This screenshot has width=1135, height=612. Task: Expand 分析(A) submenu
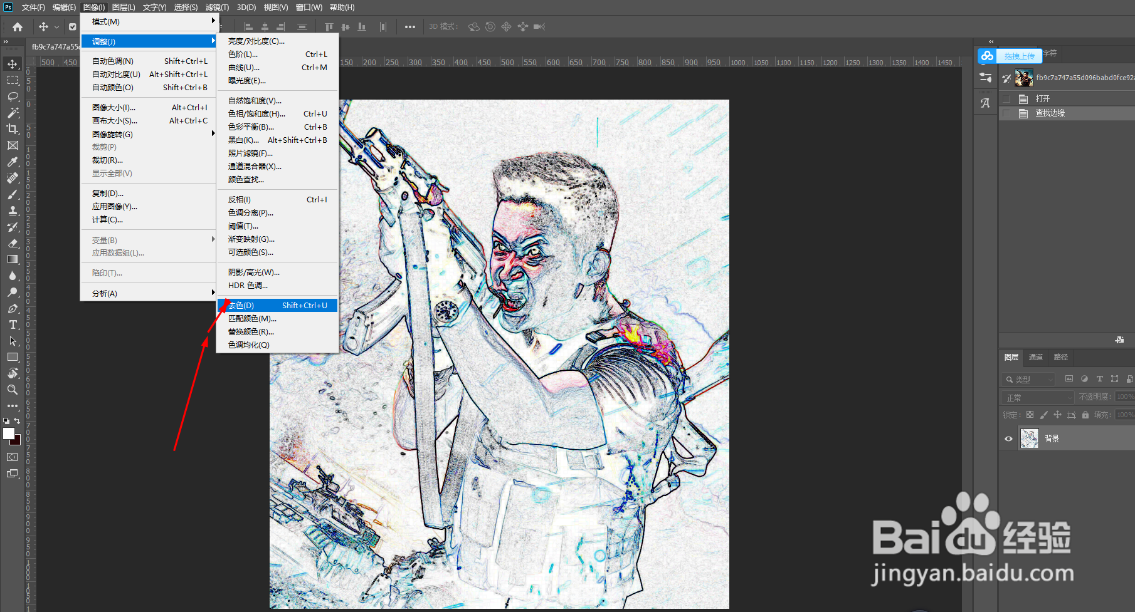pyautogui.click(x=149, y=293)
